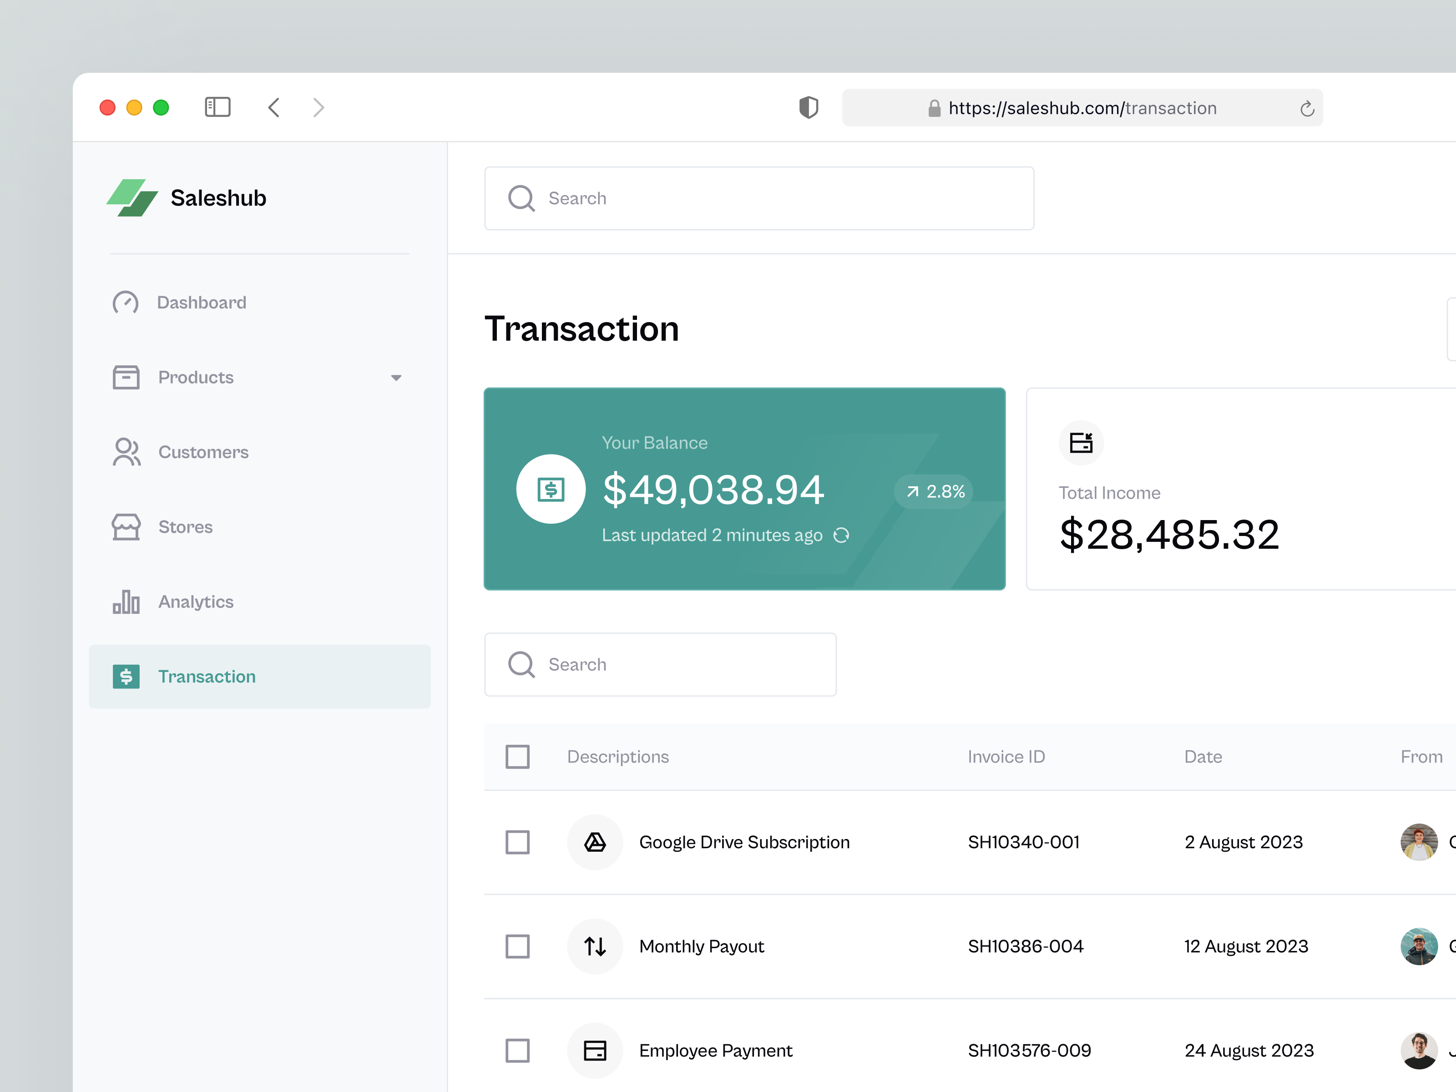The width and height of the screenshot is (1456, 1092).
Task: Check the Employee Payment row checkbox
Action: [518, 1051]
